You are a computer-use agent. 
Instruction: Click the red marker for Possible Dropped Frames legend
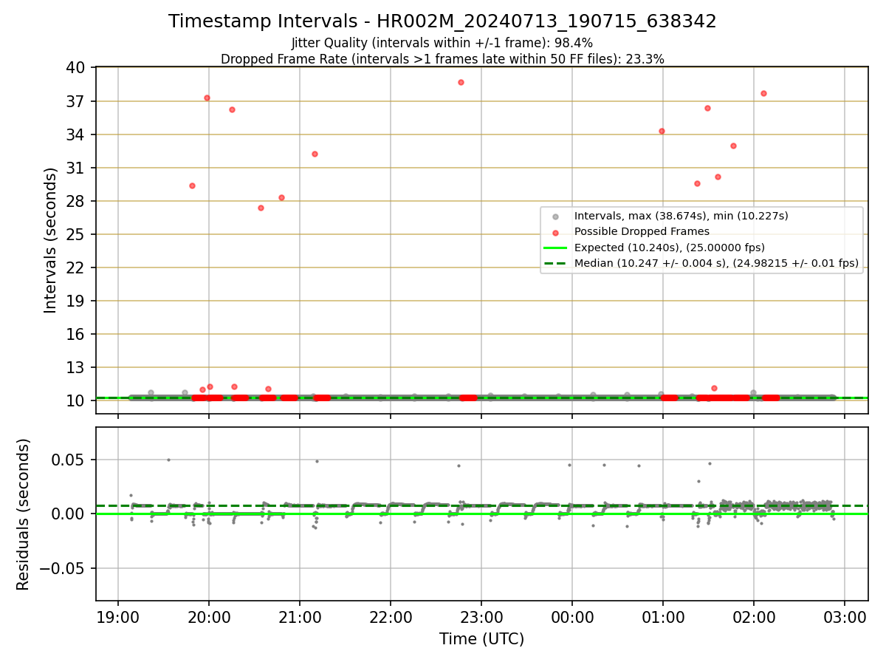click(556, 232)
